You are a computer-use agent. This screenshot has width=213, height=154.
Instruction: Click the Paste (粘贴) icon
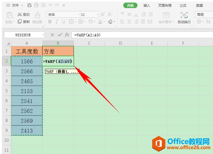10,15
